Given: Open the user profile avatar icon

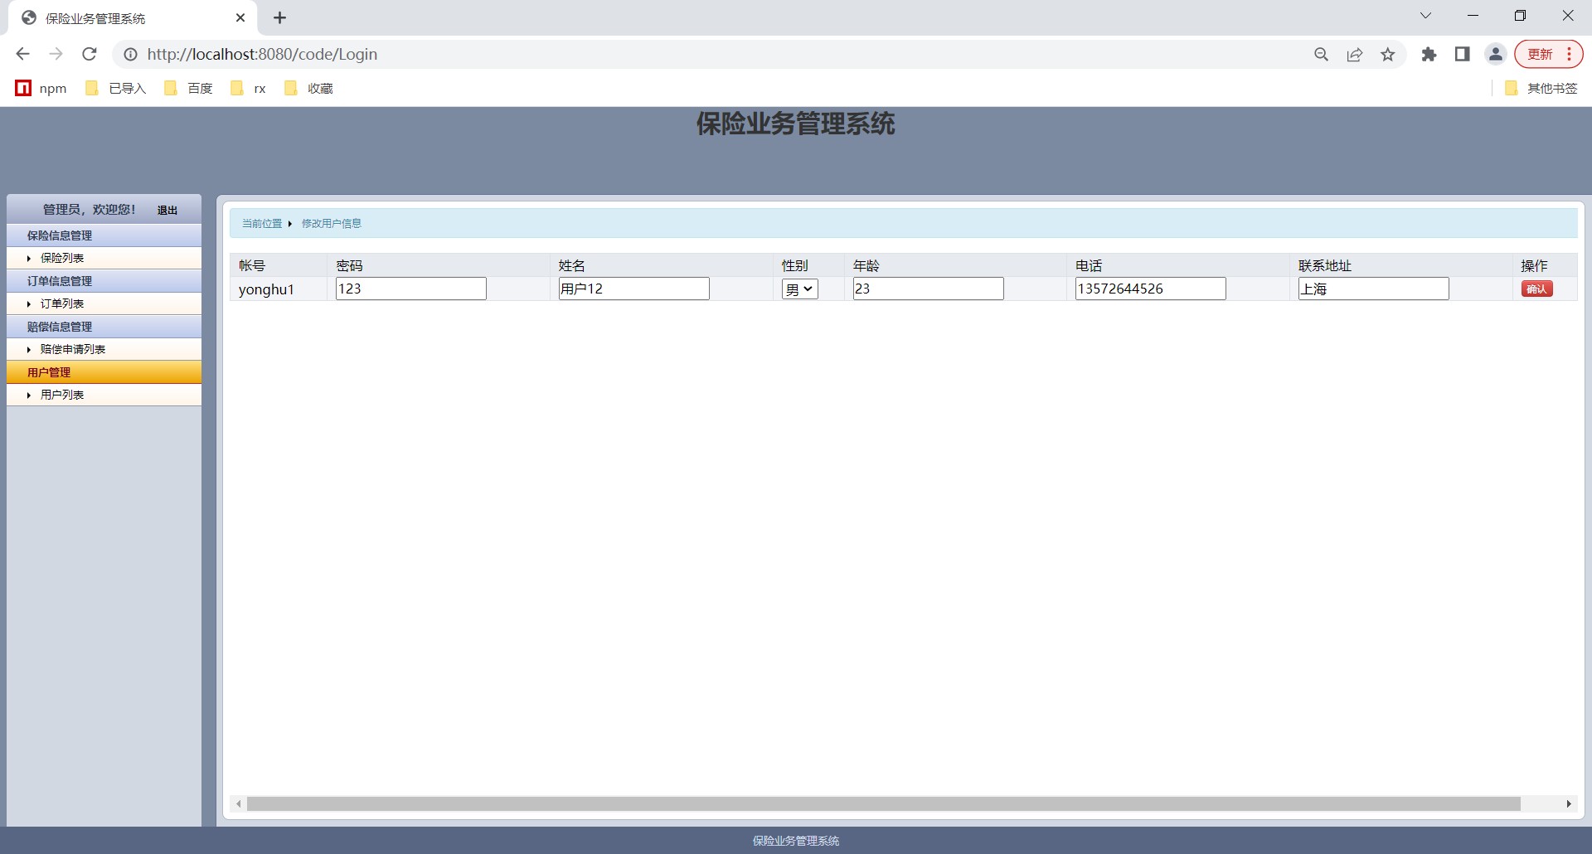Looking at the screenshot, I should click(x=1495, y=54).
